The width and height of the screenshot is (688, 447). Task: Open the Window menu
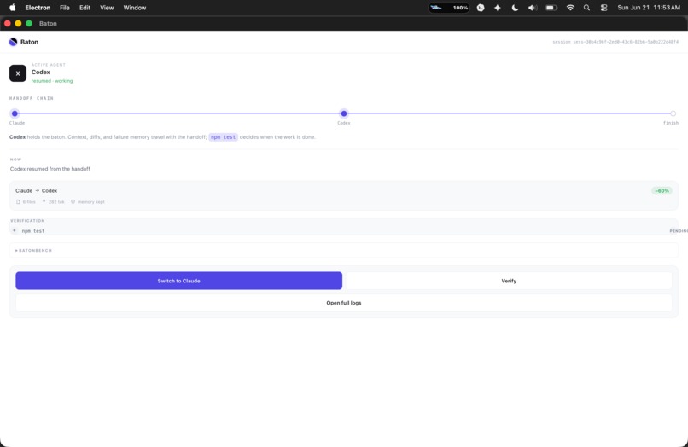tap(134, 8)
